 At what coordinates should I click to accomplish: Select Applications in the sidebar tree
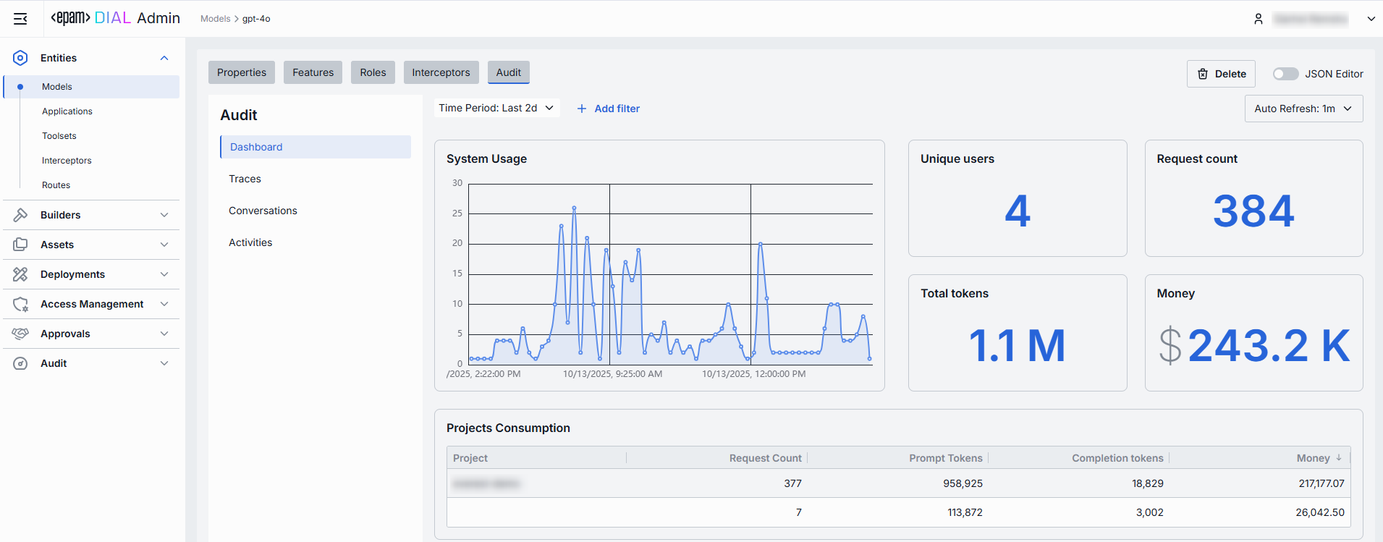pyautogui.click(x=67, y=111)
